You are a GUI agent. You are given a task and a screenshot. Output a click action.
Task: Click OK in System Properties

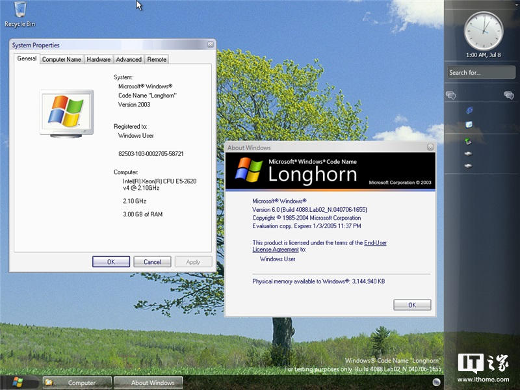click(x=111, y=262)
